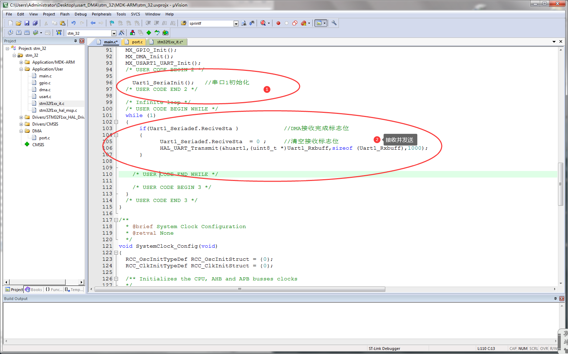Image resolution: width=568 pixels, height=354 pixels.
Task: Switch to the port.c editor tab
Action: (134, 42)
